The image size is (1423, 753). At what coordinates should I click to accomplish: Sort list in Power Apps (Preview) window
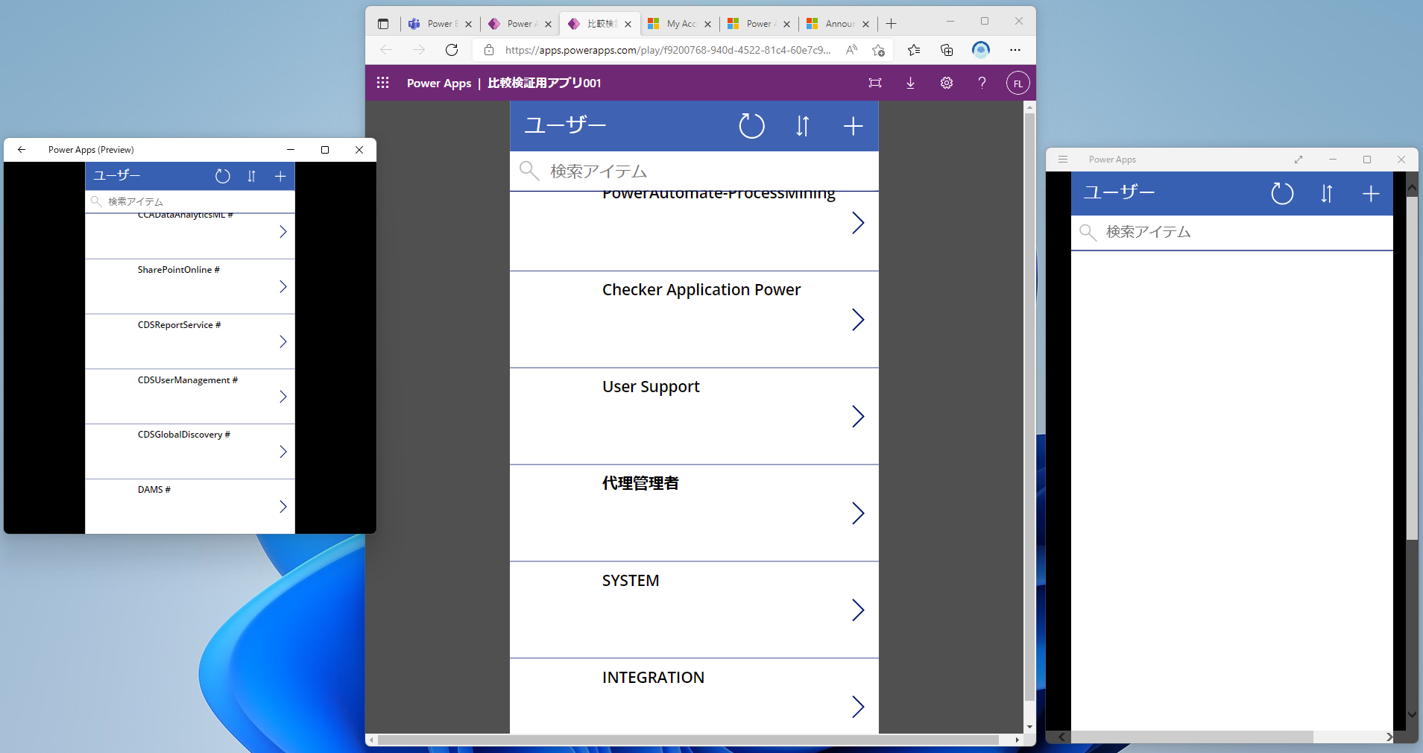point(251,176)
